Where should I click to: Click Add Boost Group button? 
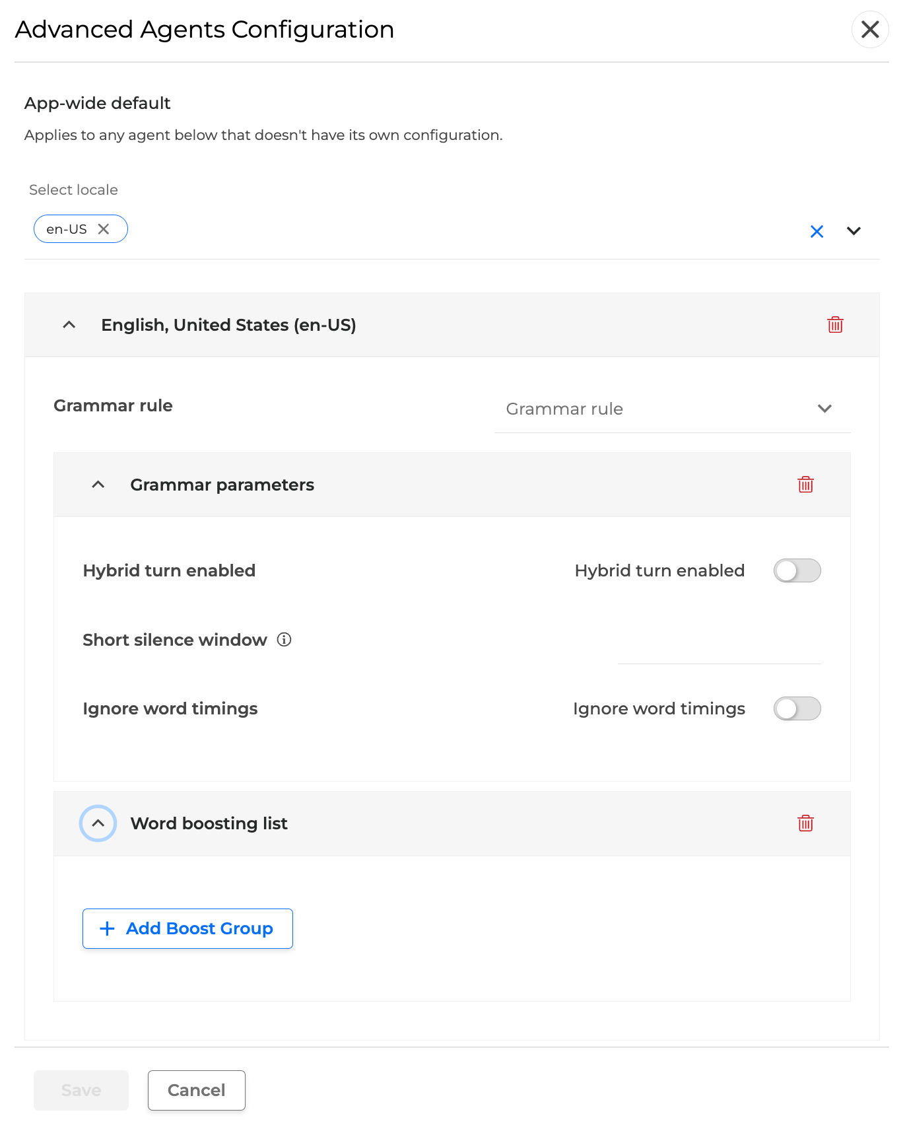tap(187, 928)
